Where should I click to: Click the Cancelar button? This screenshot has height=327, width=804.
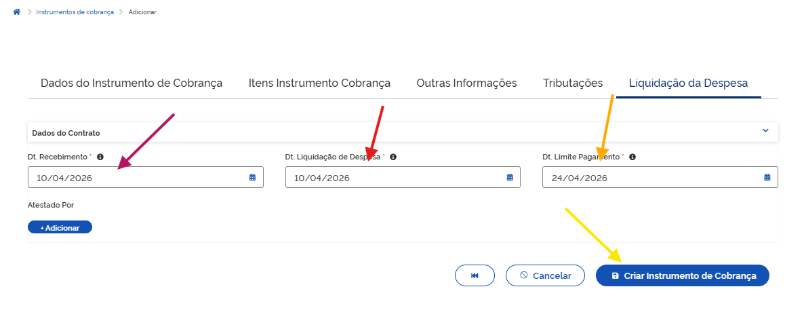[x=545, y=275]
